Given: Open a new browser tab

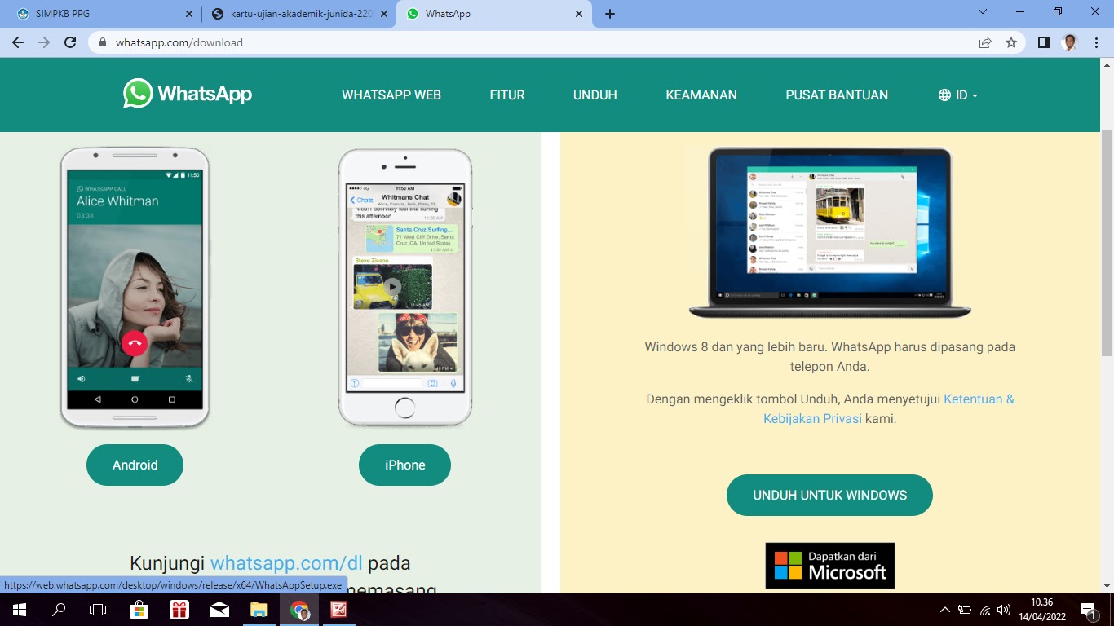Looking at the screenshot, I should point(610,14).
